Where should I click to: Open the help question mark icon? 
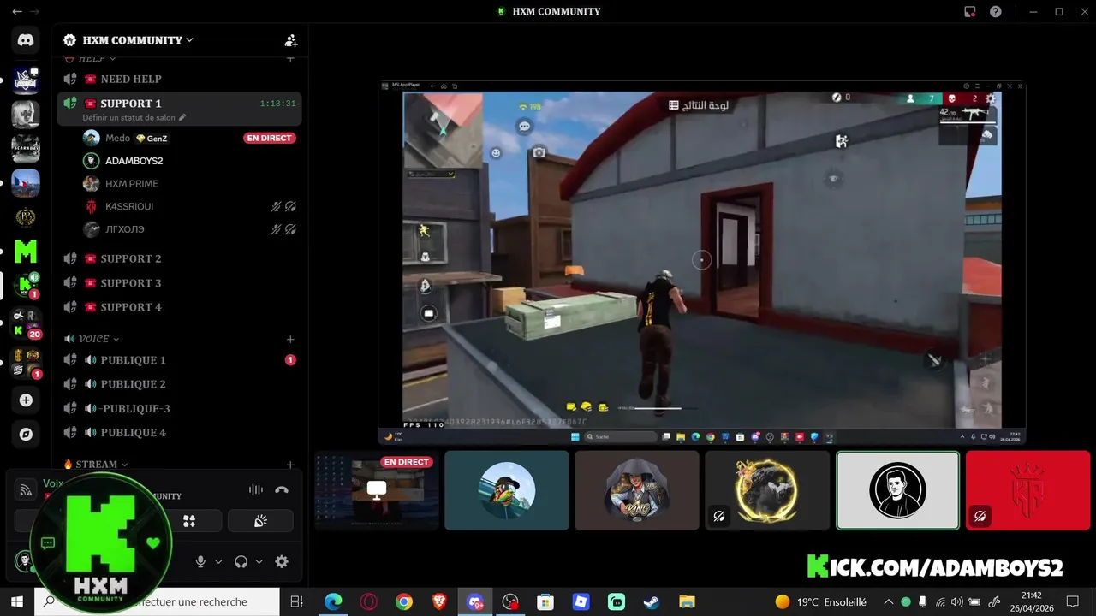click(x=996, y=11)
